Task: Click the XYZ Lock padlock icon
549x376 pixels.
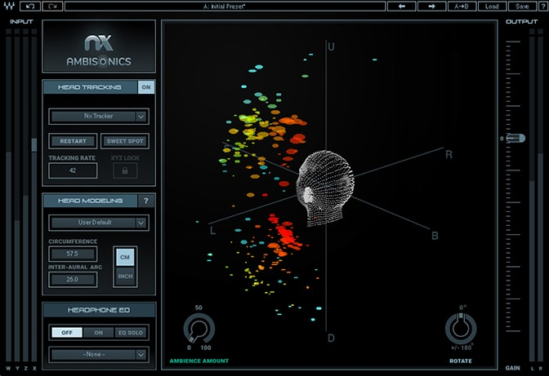Action: pos(125,170)
